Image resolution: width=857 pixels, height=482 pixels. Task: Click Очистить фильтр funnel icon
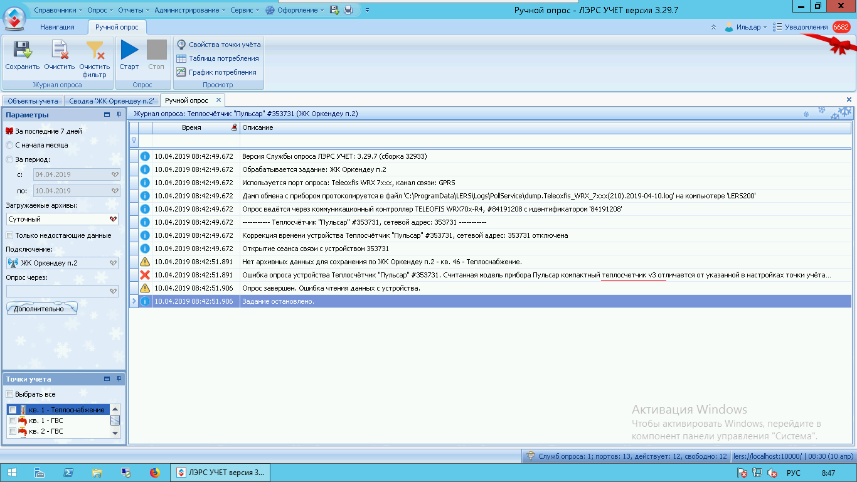click(x=95, y=58)
